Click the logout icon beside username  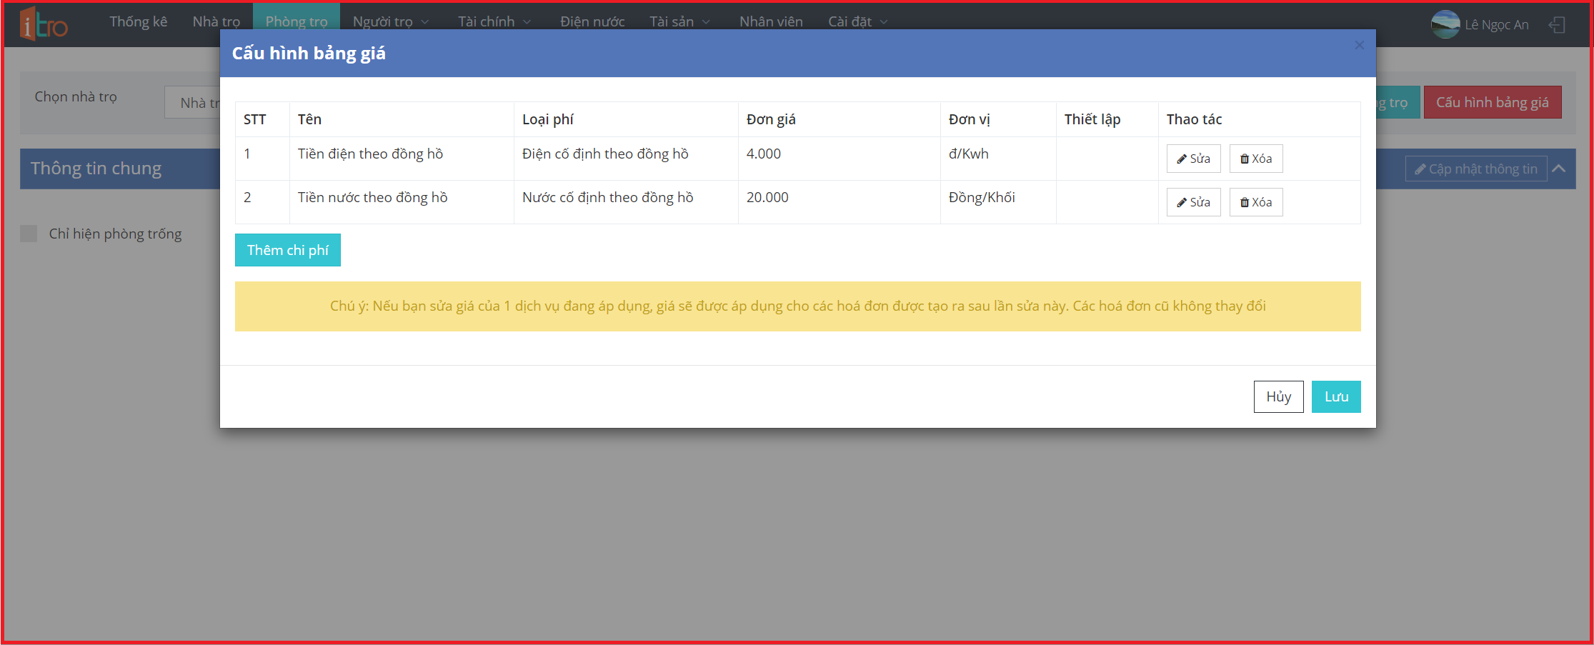[x=1557, y=25]
